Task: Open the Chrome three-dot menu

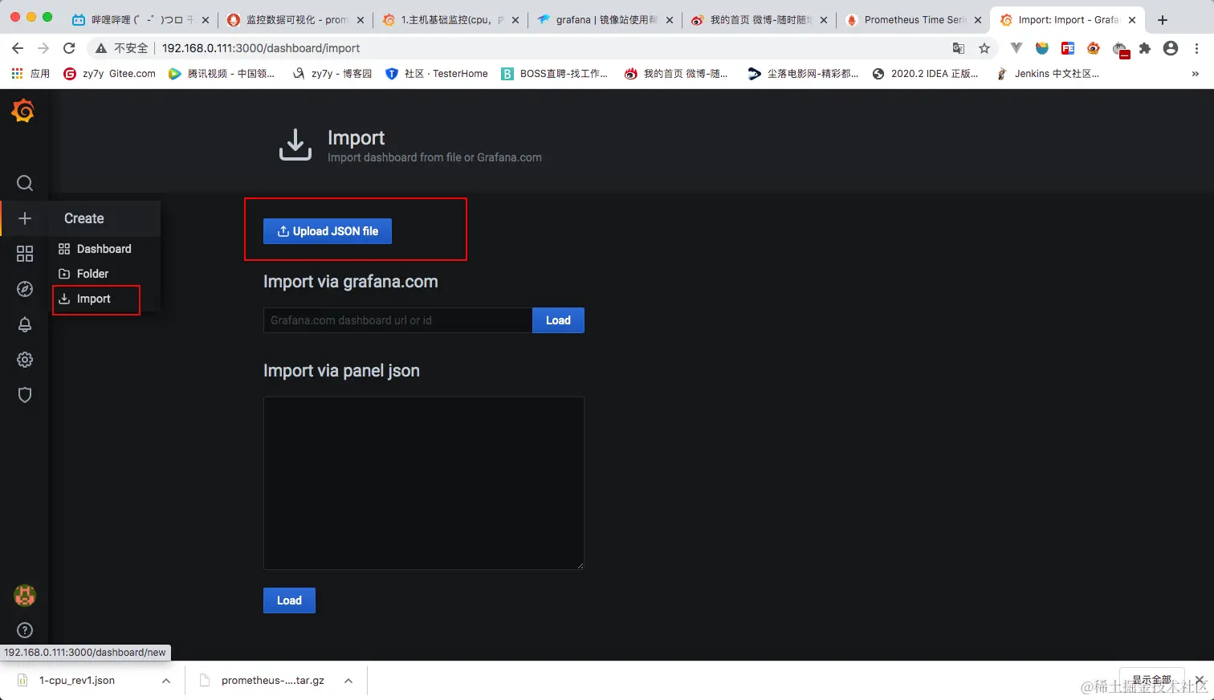Action: tap(1197, 48)
